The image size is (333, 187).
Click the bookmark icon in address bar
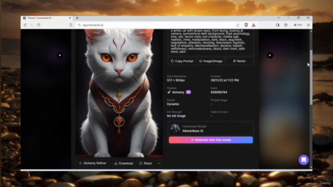pyautogui.click(x=71, y=25)
